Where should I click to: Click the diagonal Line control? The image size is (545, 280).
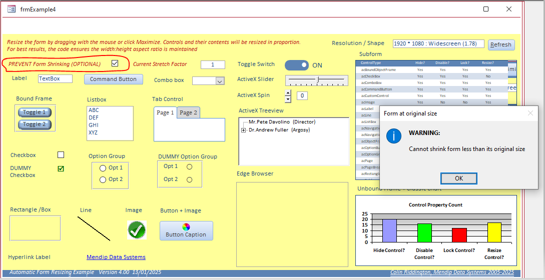pyautogui.click(x=94, y=228)
